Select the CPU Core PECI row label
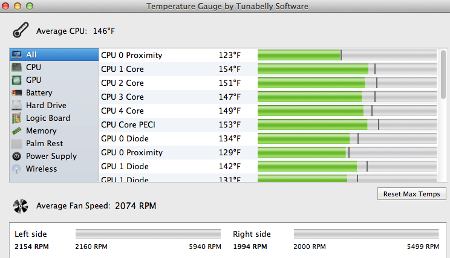The width and height of the screenshot is (450, 258). [x=128, y=124]
